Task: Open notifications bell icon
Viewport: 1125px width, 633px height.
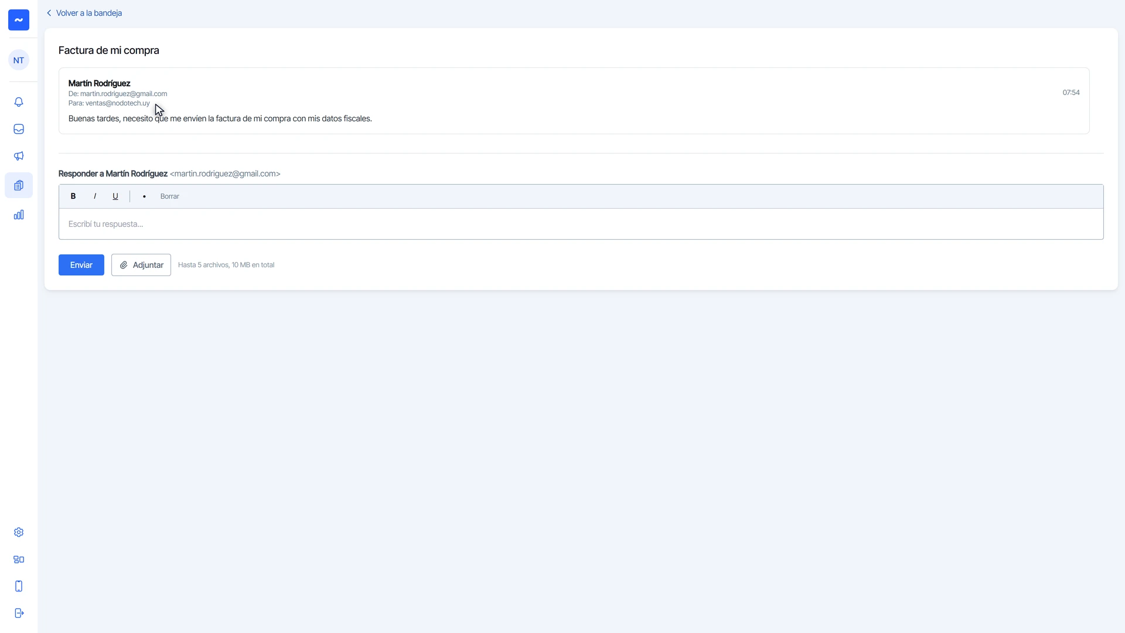Action: [19, 102]
